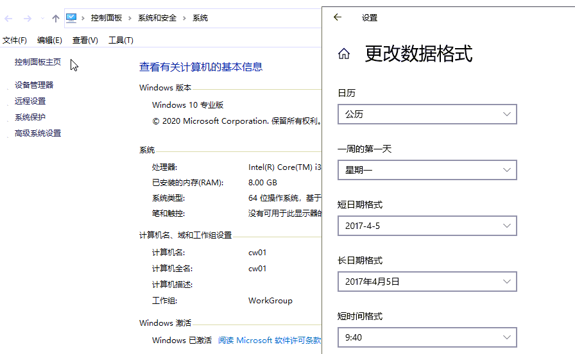Open 一周的第一天 dropdown showing 星期一

[x=427, y=170]
